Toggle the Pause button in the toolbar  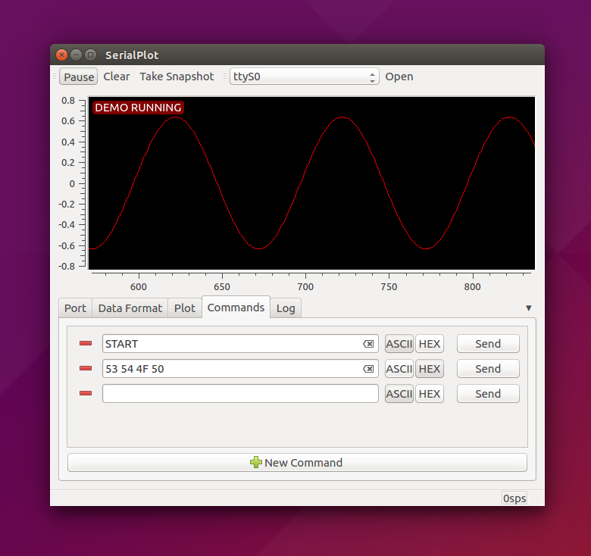(x=78, y=77)
